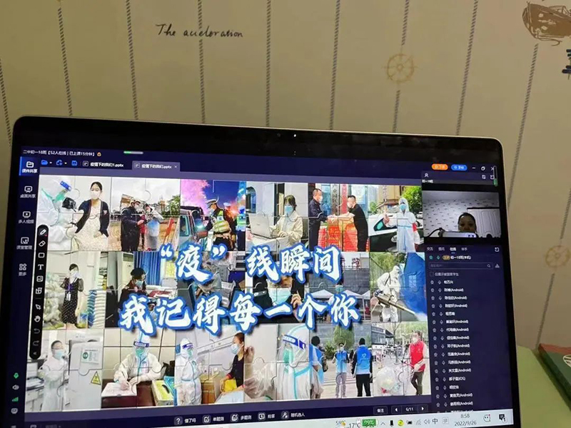Toggle microphone for the whole class row
The width and height of the screenshot is (571, 428).
point(438,258)
